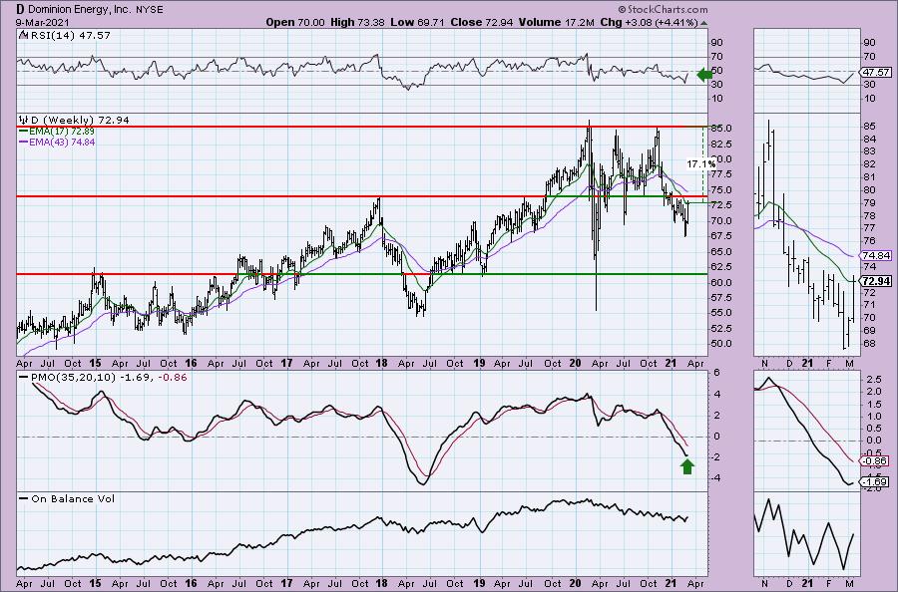Click the boxed 72.94 price value tag
This screenshot has height=592, width=898.
pyautogui.click(x=876, y=281)
